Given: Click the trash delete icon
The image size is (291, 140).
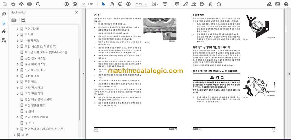Looking at the screenshot, I should click(210, 4).
